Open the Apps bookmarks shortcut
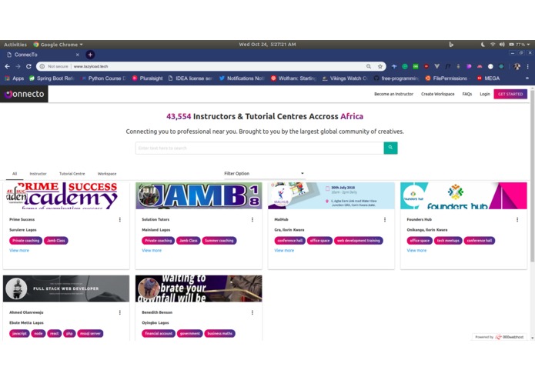 (15, 78)
